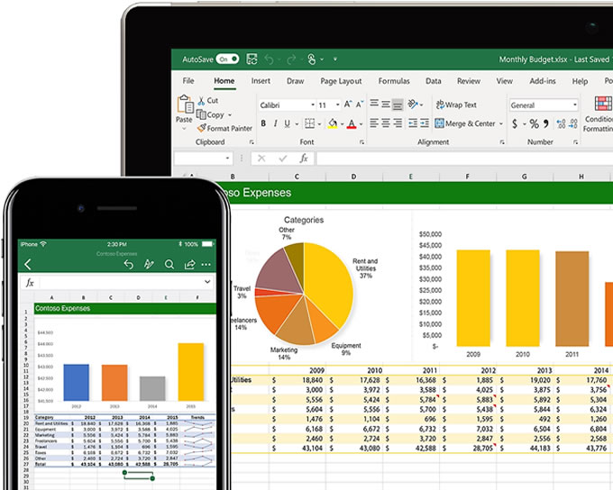Open the Fill Color palette arrow
The image size is (613, 490).
pyautogui.click(x=342, y=124)
